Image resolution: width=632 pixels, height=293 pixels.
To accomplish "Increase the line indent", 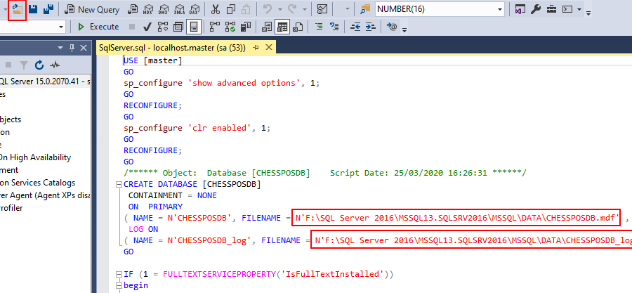I will point(370,27).
